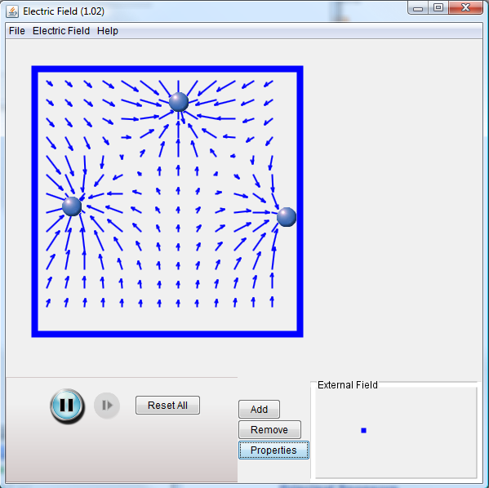Minimize the Electric Field window
The image size is (489, 488).
(418, 8)
